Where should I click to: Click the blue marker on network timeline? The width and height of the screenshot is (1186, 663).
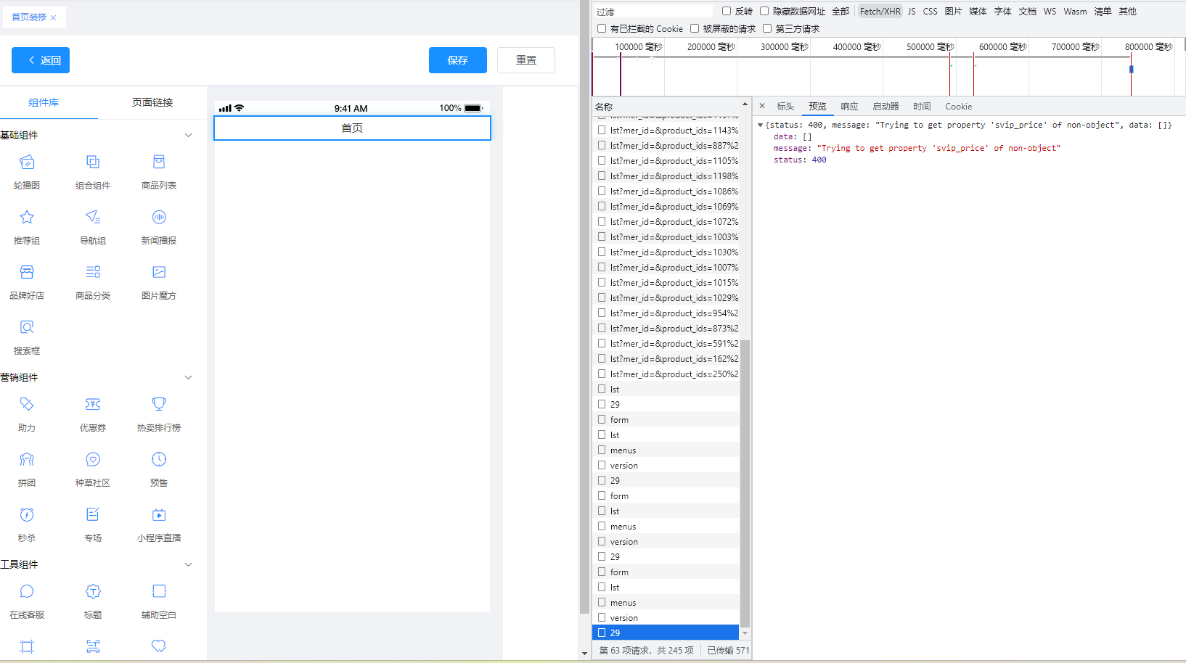[1131, 69]
